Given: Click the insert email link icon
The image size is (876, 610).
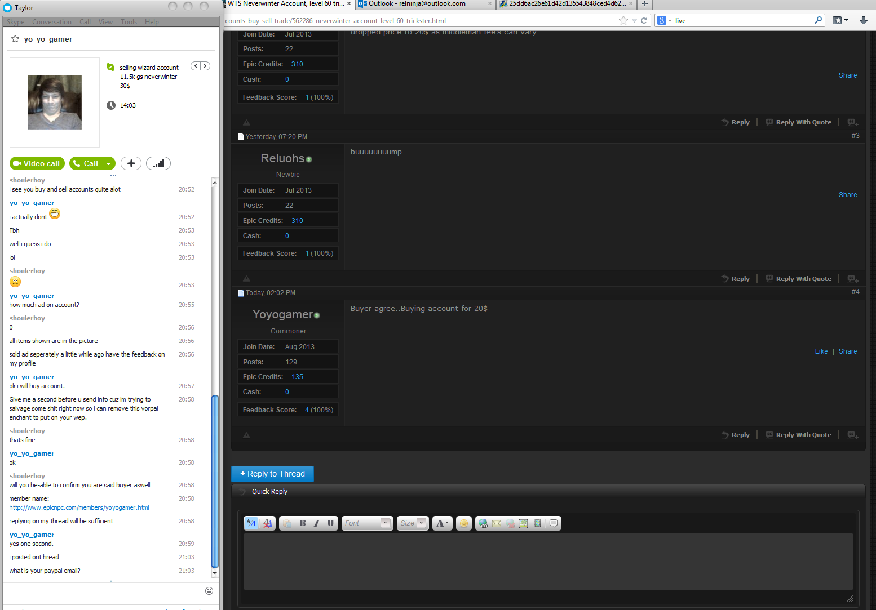Looking at the screenshot, I should point(497,523).
